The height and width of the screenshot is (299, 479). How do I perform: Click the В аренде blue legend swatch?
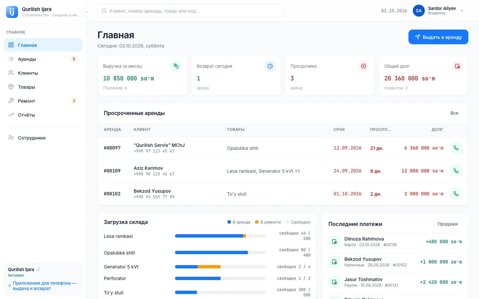tap(229, 222)
